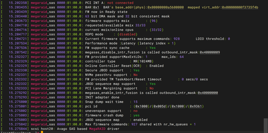Viewport: 268px width, 133px height.
Task: Click pci id value (0x005d)
Action: pos(159,106)
